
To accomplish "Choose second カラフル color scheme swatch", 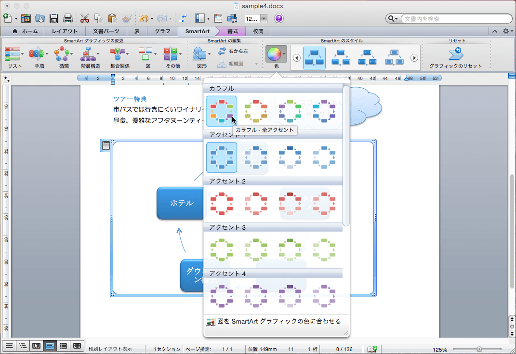I will tap(256, 111).
